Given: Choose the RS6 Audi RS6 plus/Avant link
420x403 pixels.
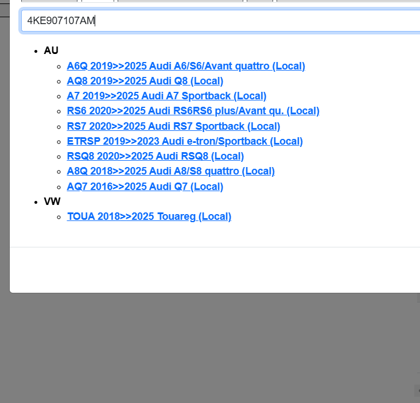Looking at the screenshot, I should [x=193, y=111].
